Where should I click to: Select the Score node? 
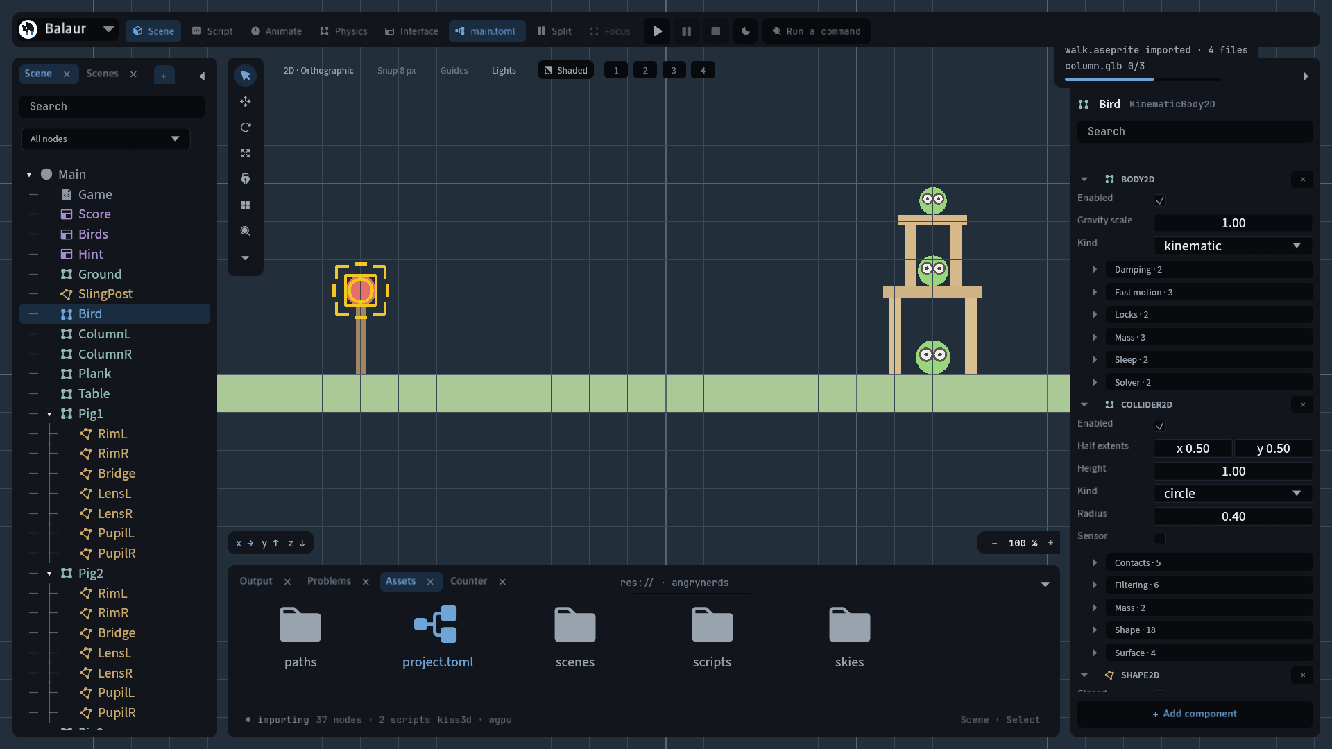pyautogui.click(x=114, y=214)
